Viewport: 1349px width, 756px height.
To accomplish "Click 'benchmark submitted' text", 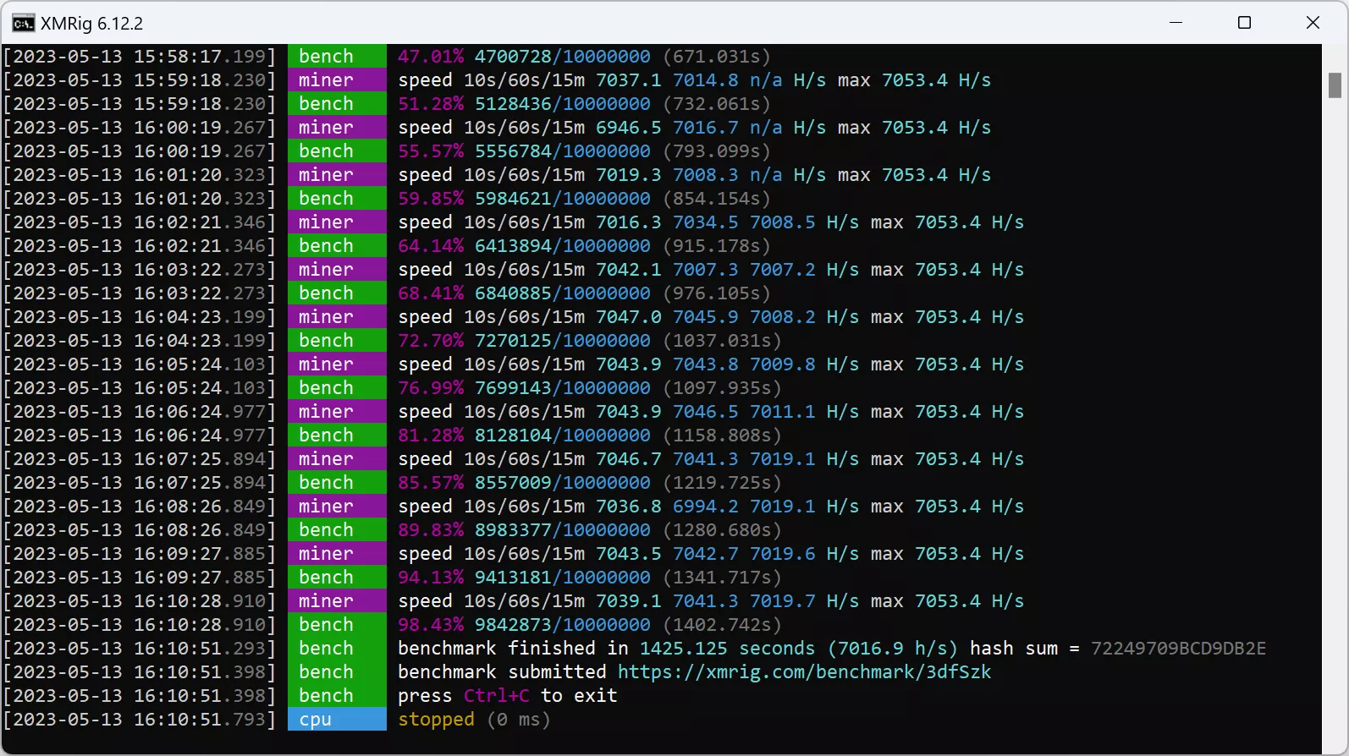I will tap(502, 672).
